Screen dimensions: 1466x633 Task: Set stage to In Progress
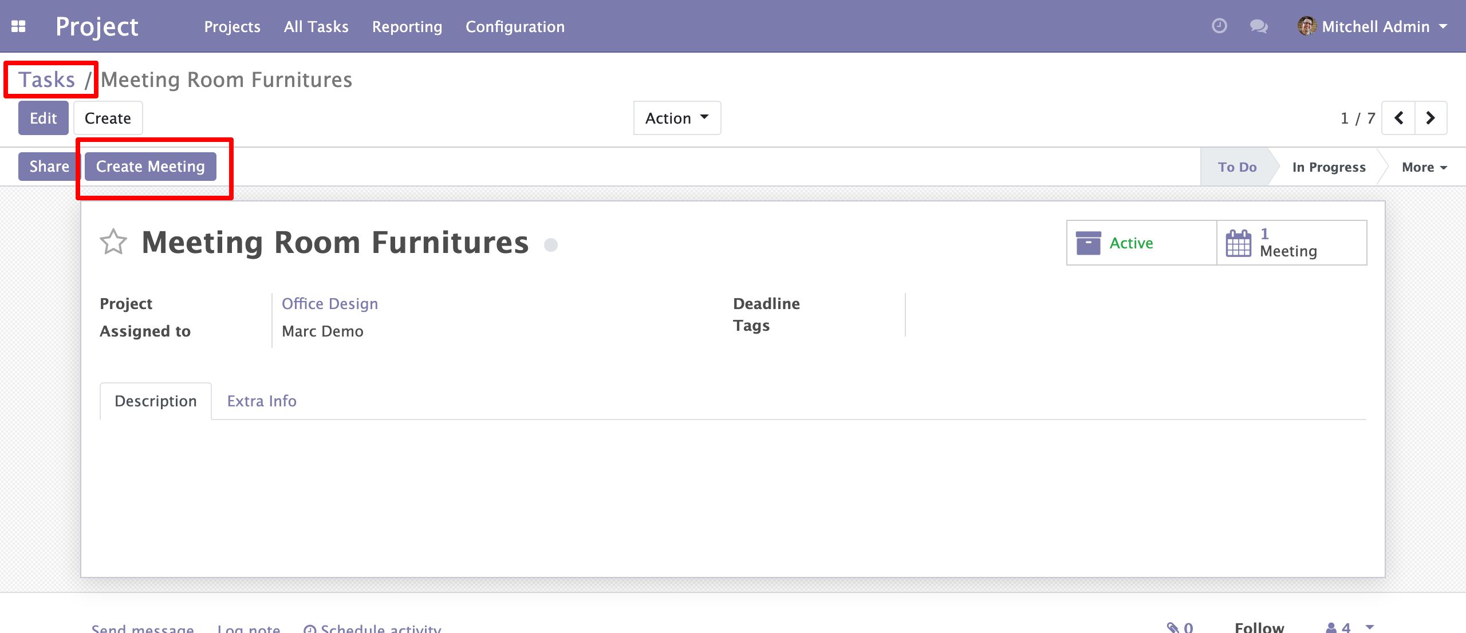point(1329,167)
